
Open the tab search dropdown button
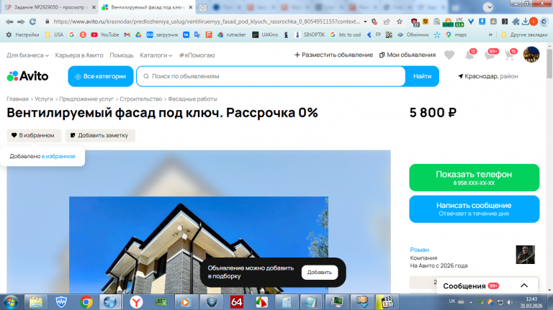coord(488,7)
